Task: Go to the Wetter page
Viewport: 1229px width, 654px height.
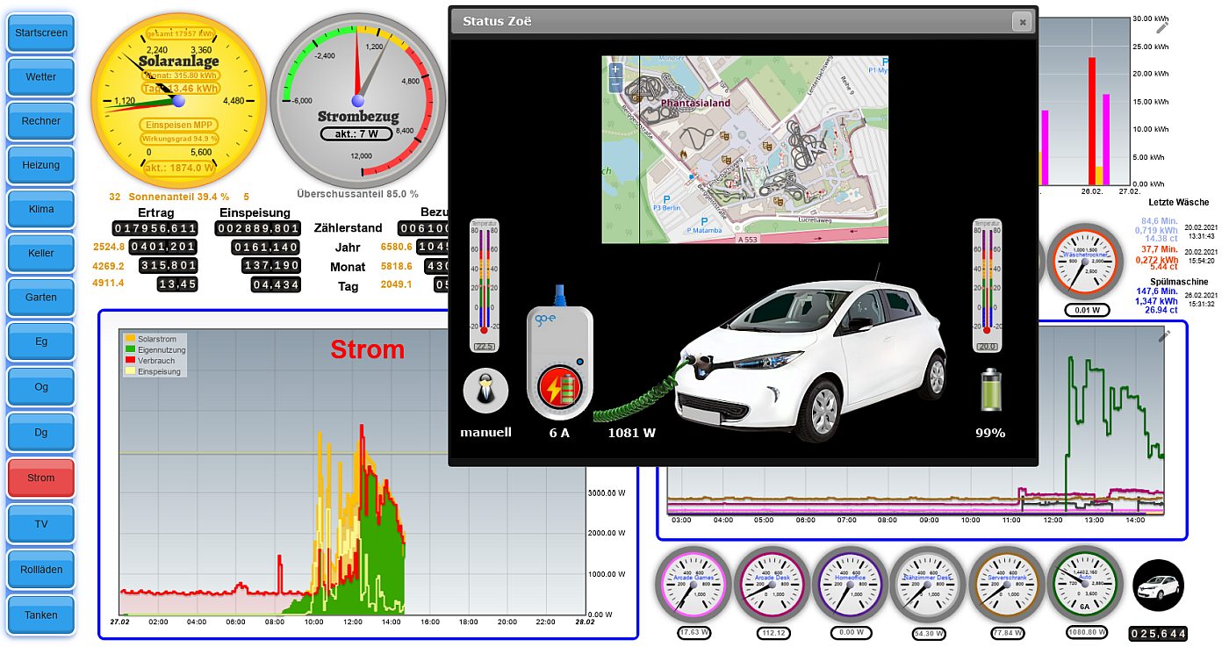Action: 41,76
